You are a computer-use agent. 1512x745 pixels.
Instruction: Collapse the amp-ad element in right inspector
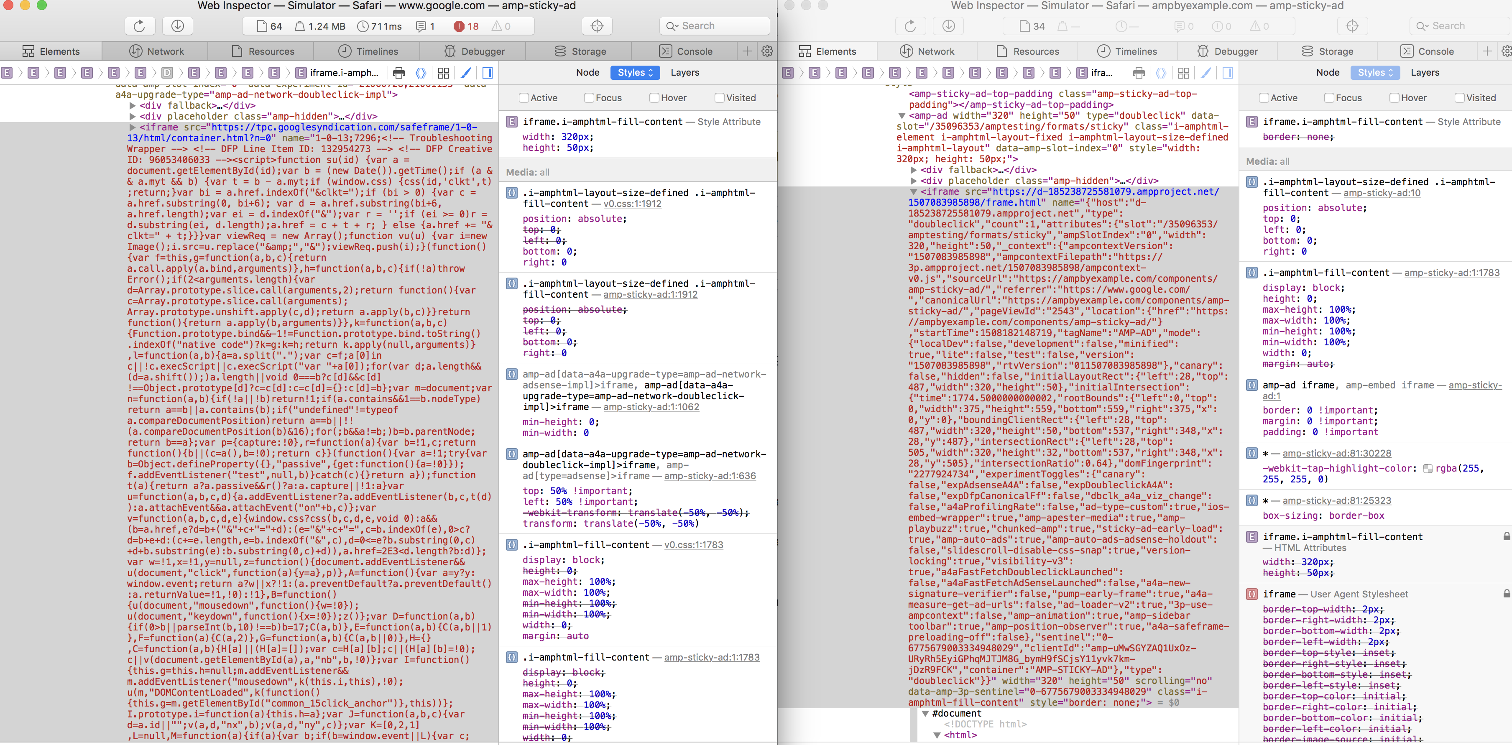(902, 116)
